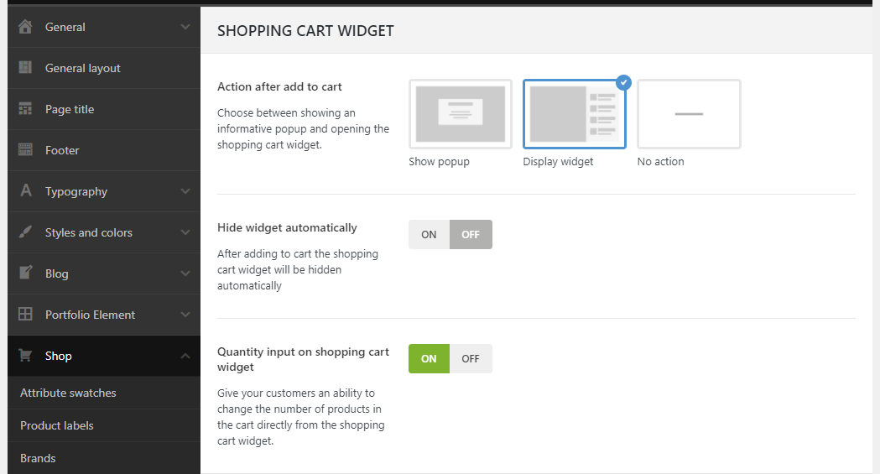The height and width of the screenshot is (474, 880).
Task: Click the Portfolio Element grid icon
Action: [x=25, y=315]
